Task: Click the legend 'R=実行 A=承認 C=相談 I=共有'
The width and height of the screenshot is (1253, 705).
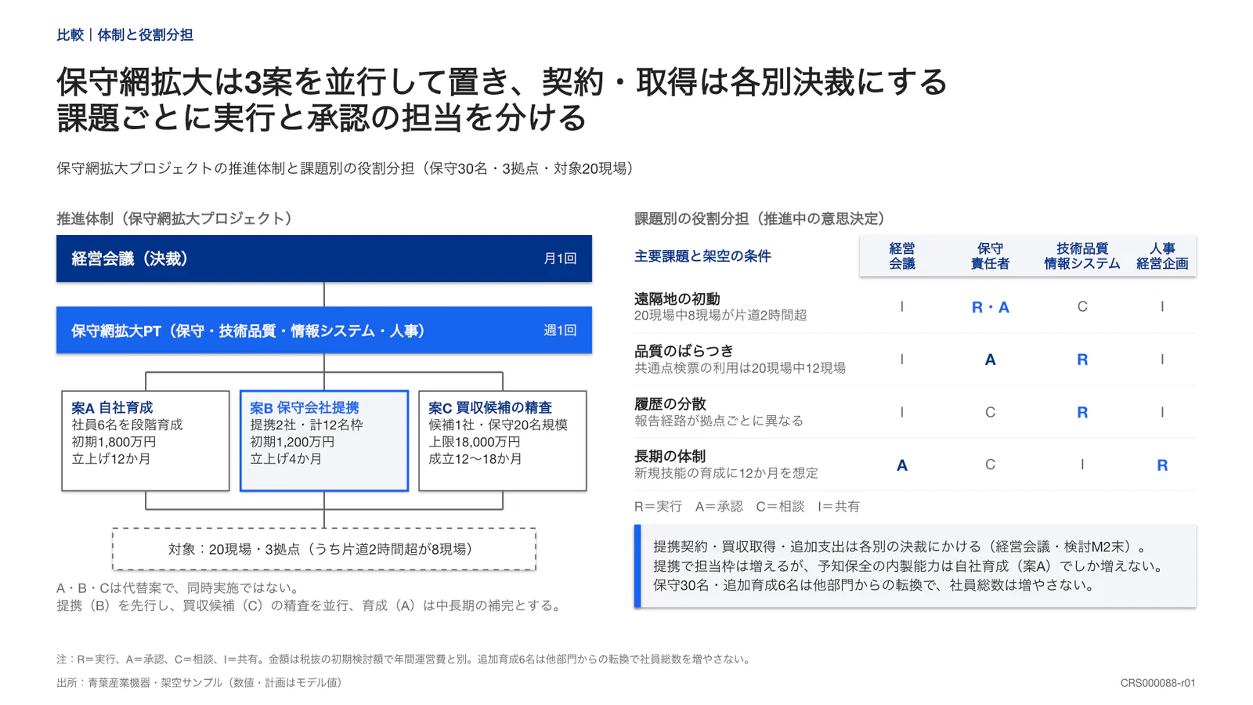Action: (x=747, y=506)
